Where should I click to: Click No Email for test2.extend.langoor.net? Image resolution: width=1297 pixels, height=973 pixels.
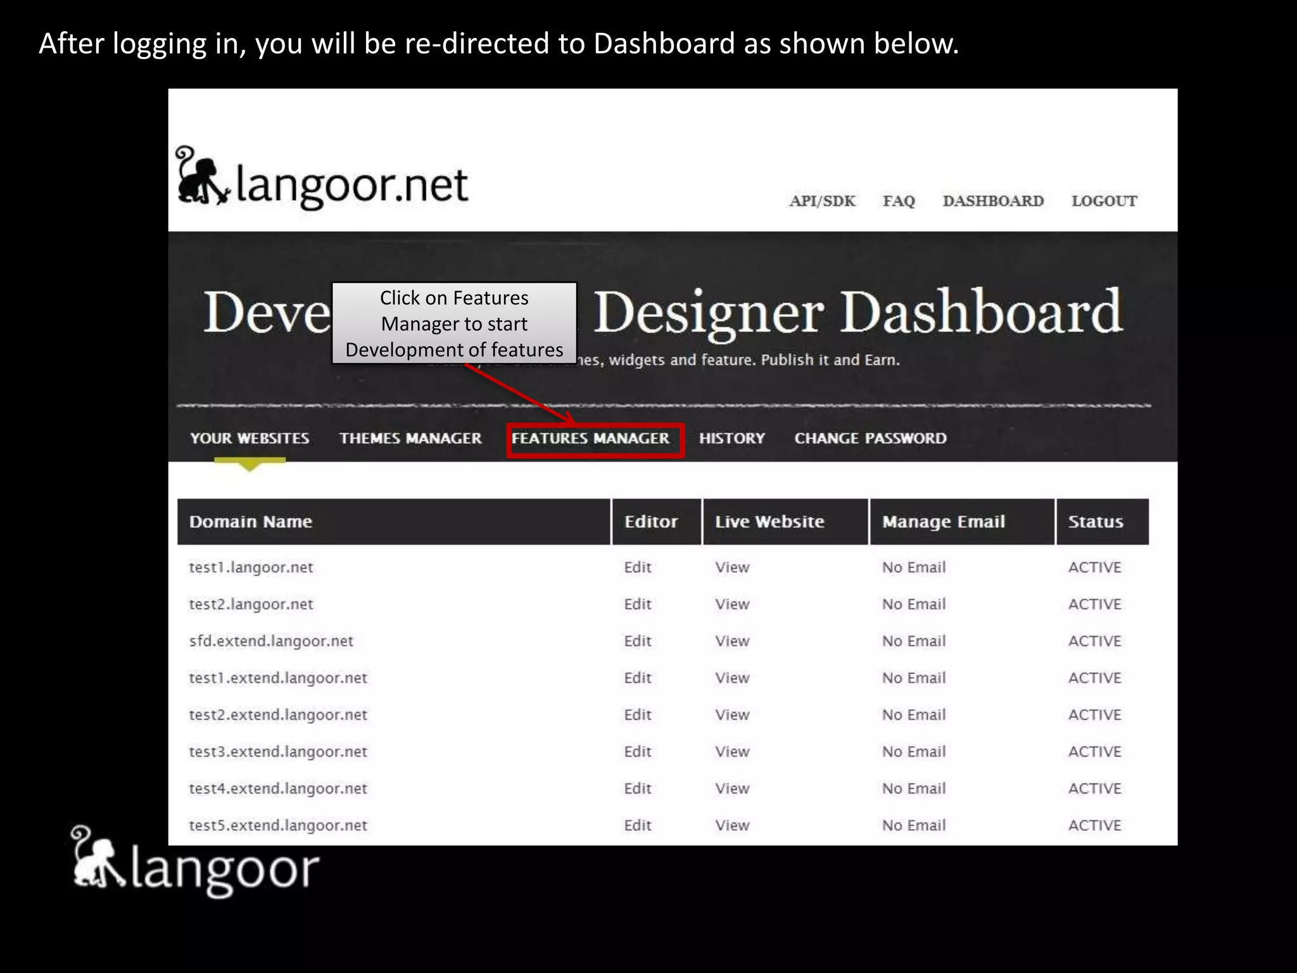pos(914,715)
